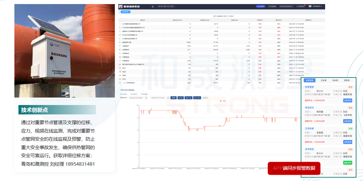Select the table row S200
Image resolution: width=363 pixels, height=181 pixels.
point(222,75)
